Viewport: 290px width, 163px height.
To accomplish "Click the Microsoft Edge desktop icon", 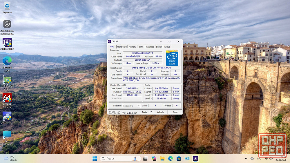I will (7, 61).
